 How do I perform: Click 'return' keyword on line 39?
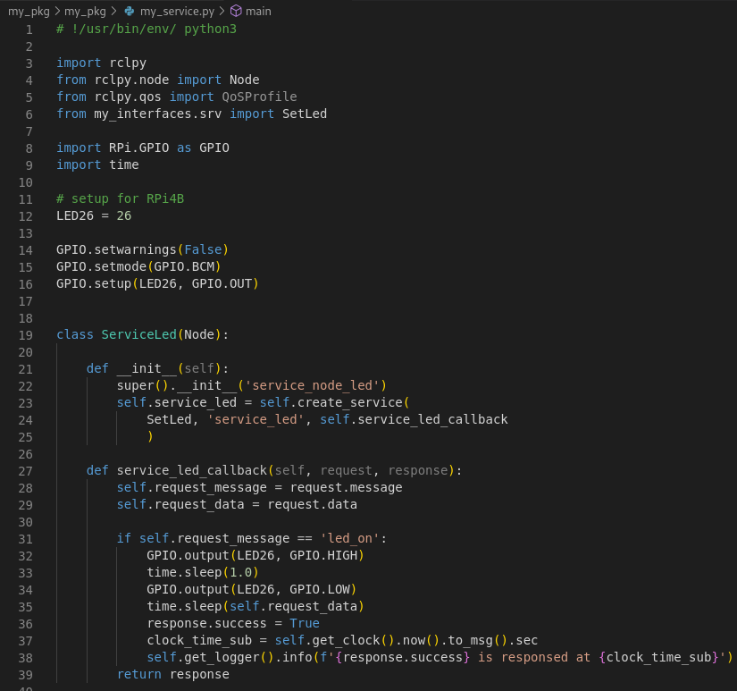pyautogui.click(x=139, y=674)
